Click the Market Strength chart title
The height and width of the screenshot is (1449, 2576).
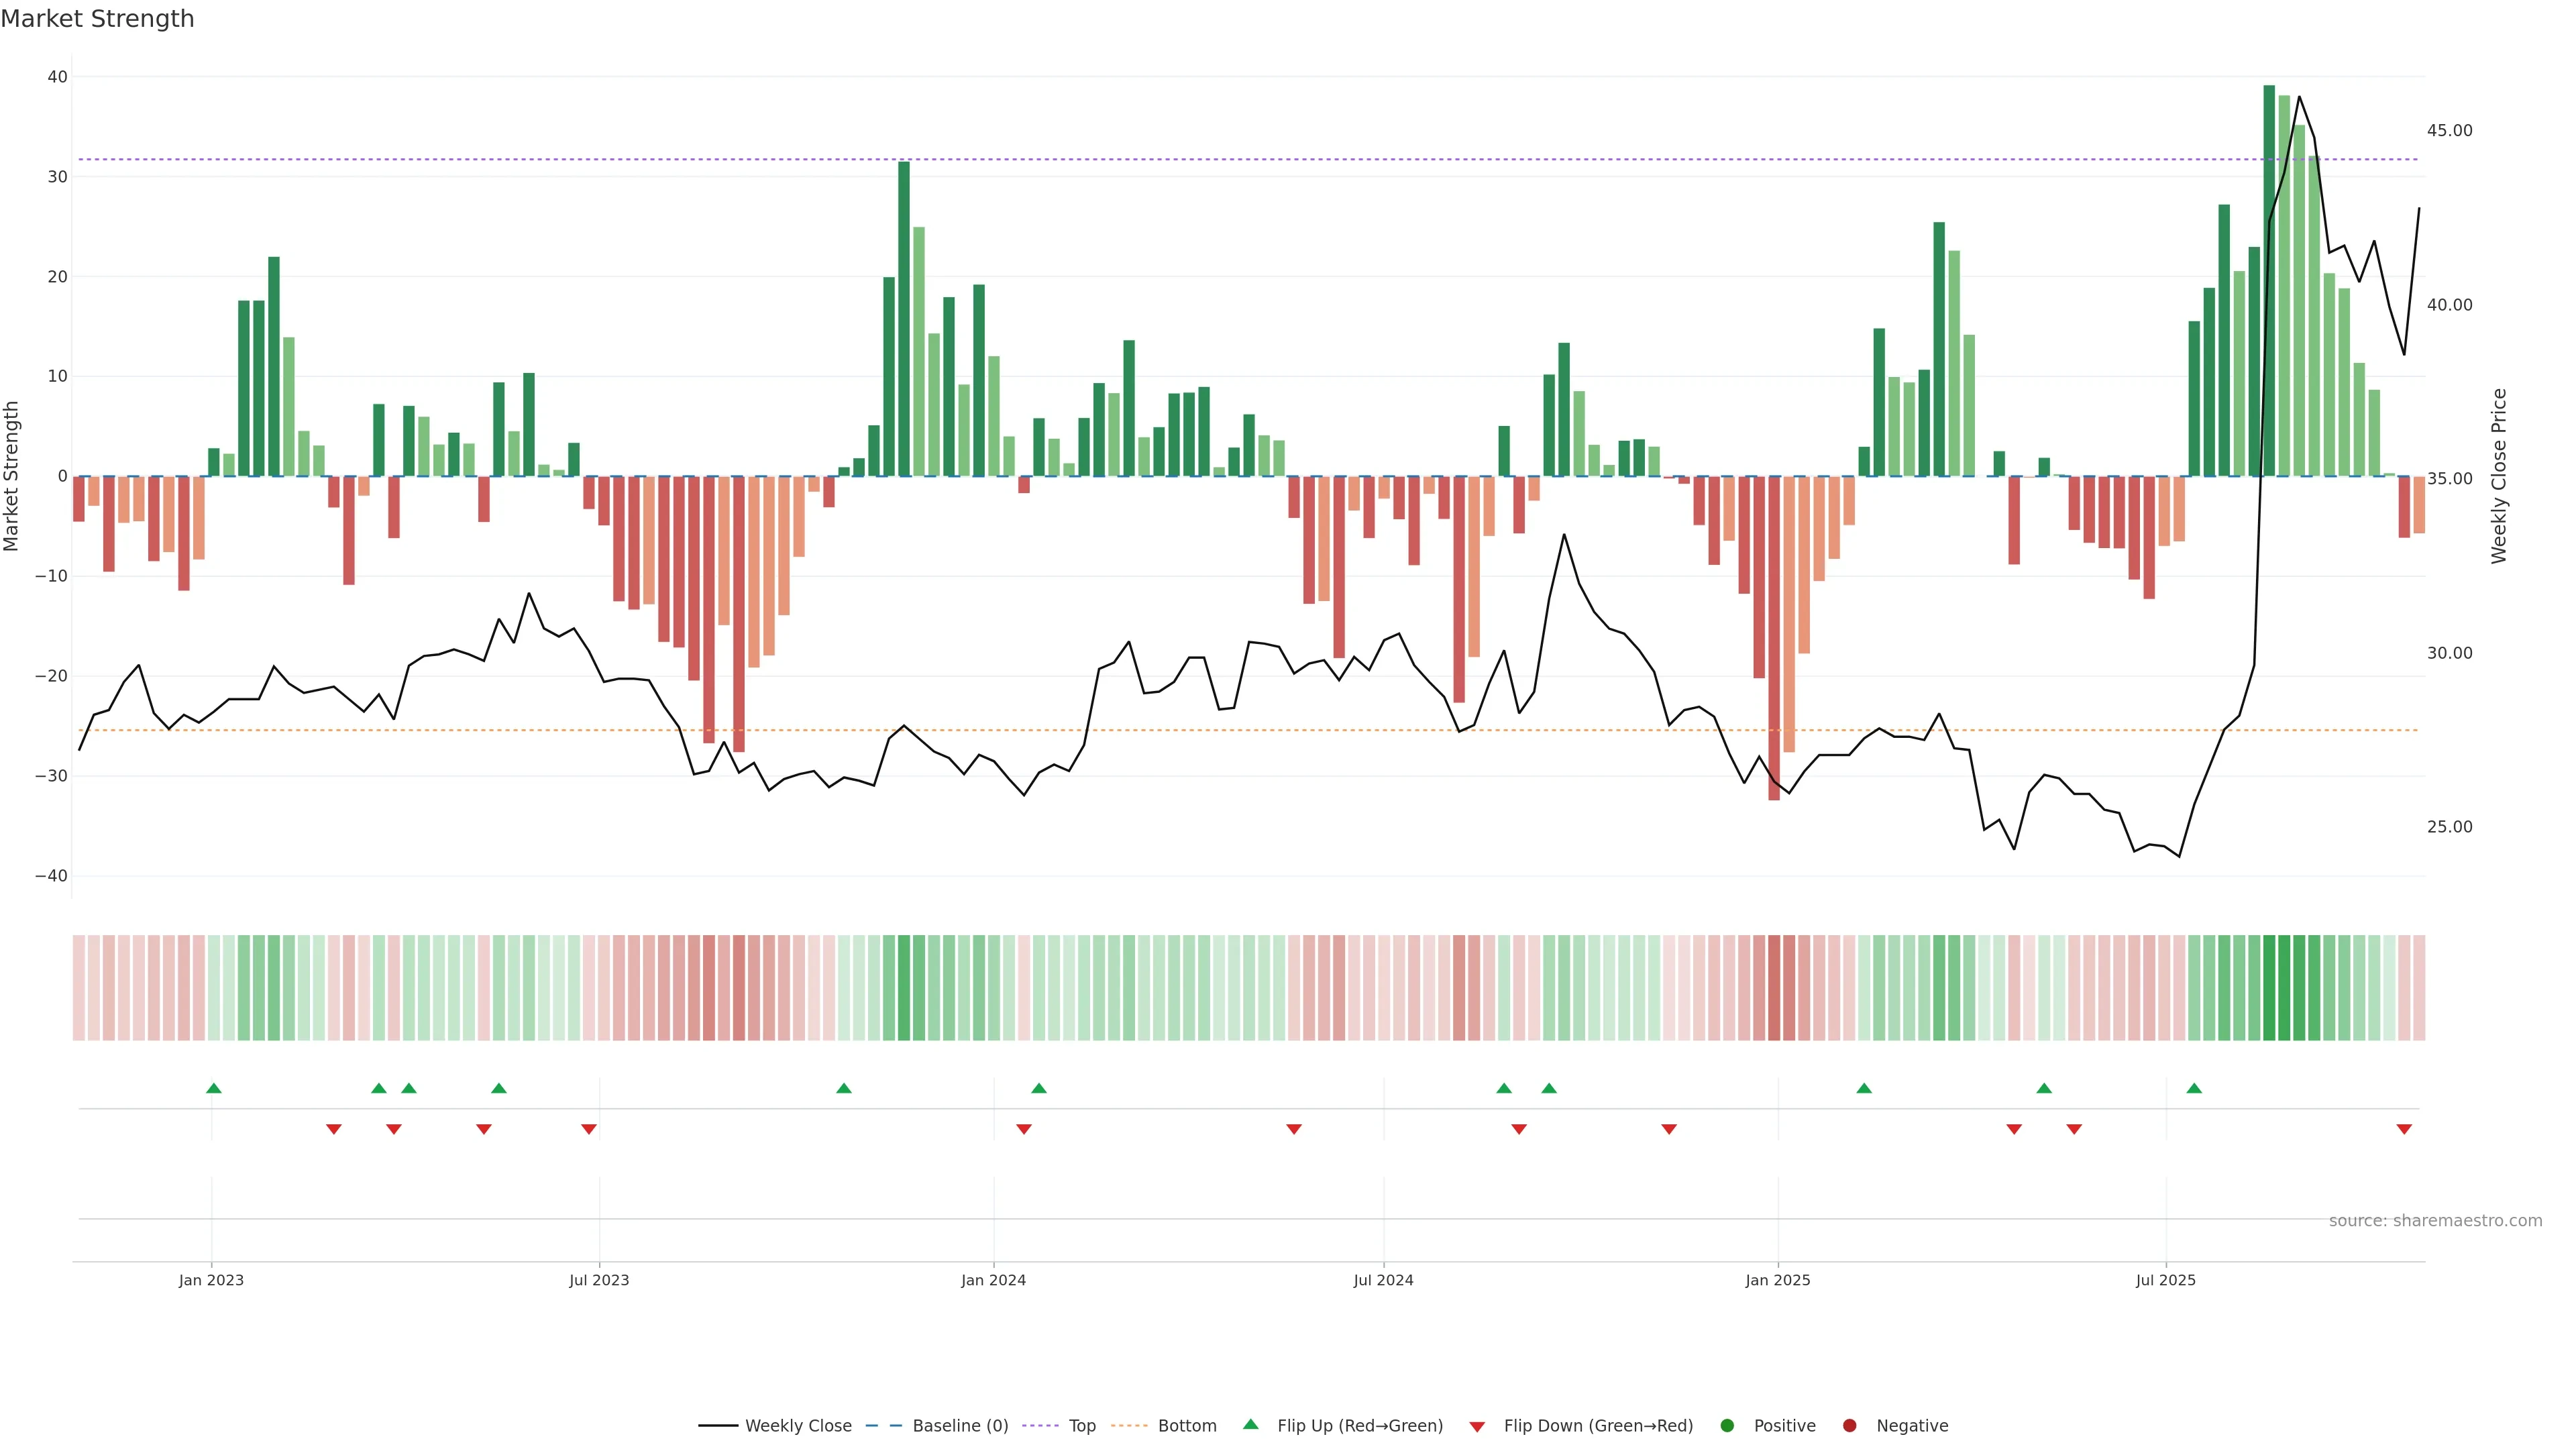pos(97,19)
